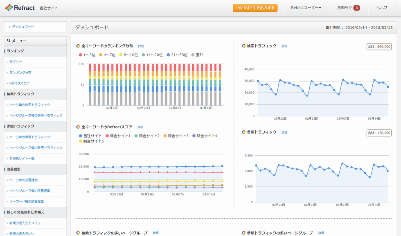Viewport: 401px width, 236px height.
Task: Click the PDFレポートを出力する button
Action: click(255, 8)
